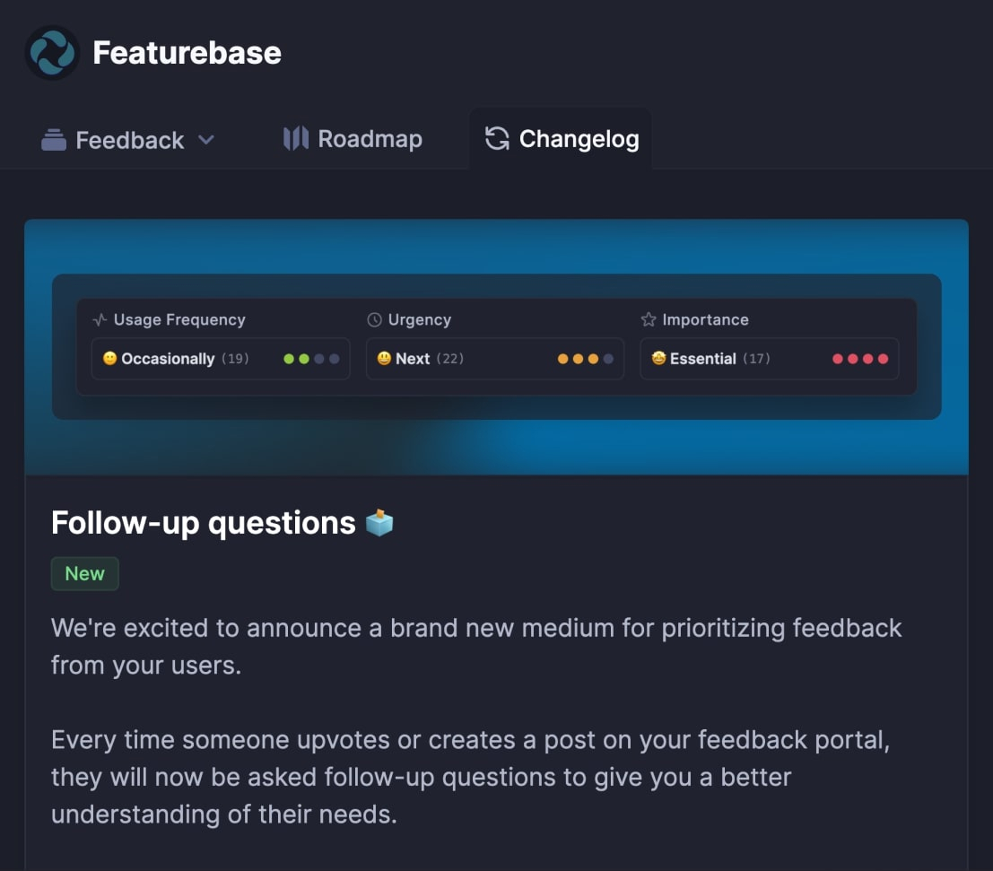Click the Feedback inbox tray icon
The image size is (993, 871).
pos(54,140)
